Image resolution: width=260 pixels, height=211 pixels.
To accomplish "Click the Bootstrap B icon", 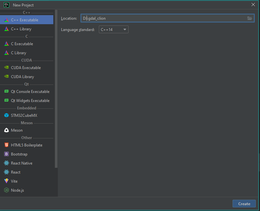I will pyautogui.click(x=6, y=154).
